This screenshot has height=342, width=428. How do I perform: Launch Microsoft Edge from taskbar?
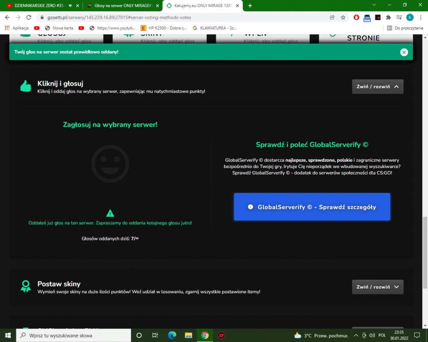(x=172, y=335)
